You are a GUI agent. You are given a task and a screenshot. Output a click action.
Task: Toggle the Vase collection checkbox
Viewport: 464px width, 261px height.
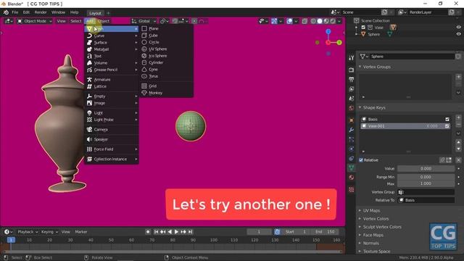(x=363, y=28)
